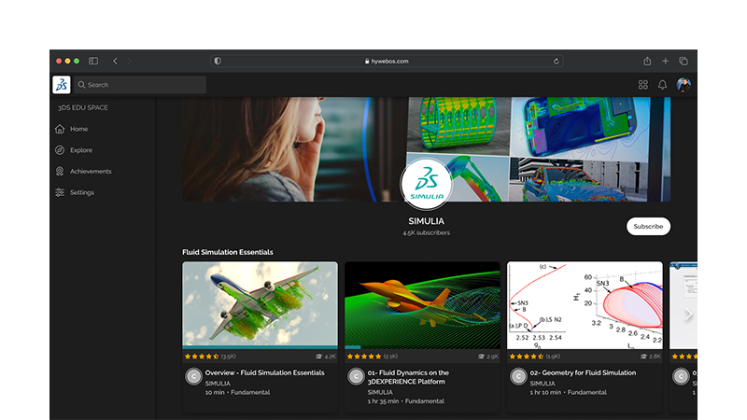The image size is (747, 420).
Task: Show the tab overview icon
Action: coord(684,61)
